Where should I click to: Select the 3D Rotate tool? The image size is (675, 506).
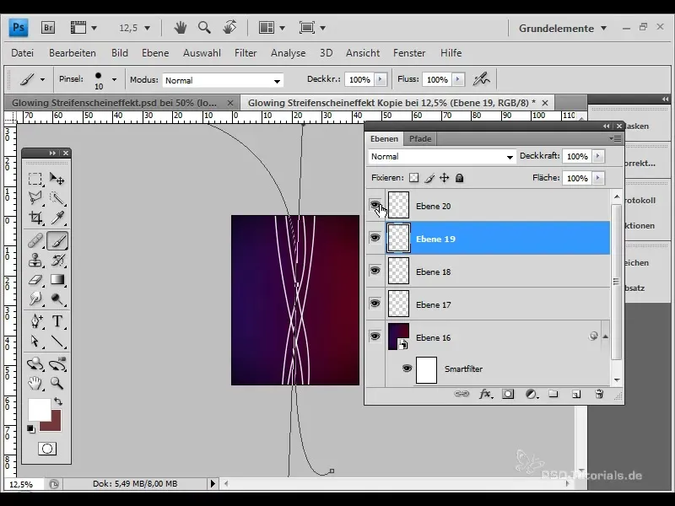(35, 364)
